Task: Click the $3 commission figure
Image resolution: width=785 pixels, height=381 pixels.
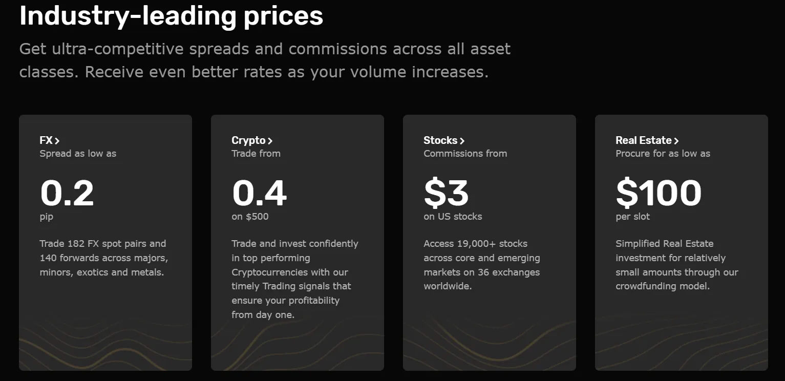Action: 446,193
